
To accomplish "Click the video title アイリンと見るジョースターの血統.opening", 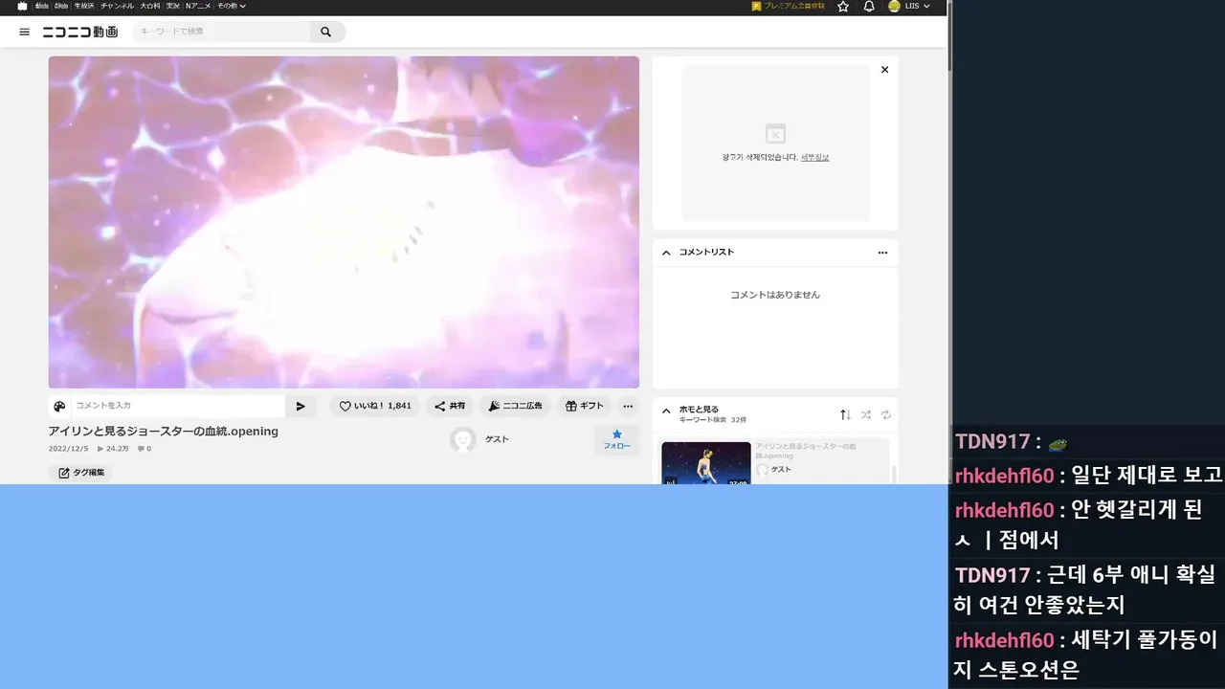I will 164,432.
